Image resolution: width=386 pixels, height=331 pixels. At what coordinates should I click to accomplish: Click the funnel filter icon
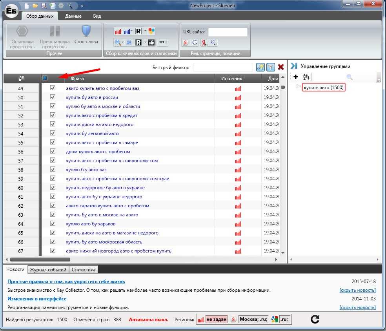271,67
